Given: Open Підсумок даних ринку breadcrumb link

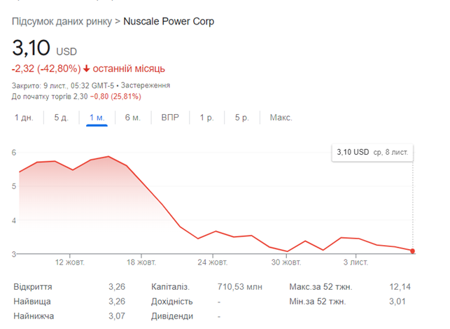Looking at the screenshot, I should 62,22.
